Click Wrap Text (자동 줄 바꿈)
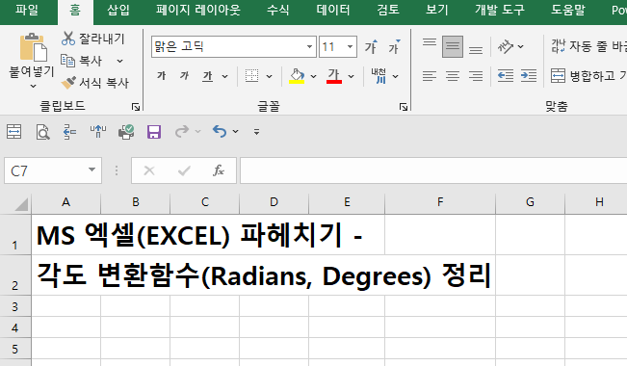 pyautogui.click(x=588, y=46)
